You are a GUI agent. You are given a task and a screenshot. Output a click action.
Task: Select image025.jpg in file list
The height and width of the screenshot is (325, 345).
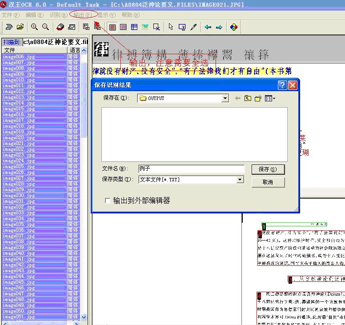(x=41, y=167)
